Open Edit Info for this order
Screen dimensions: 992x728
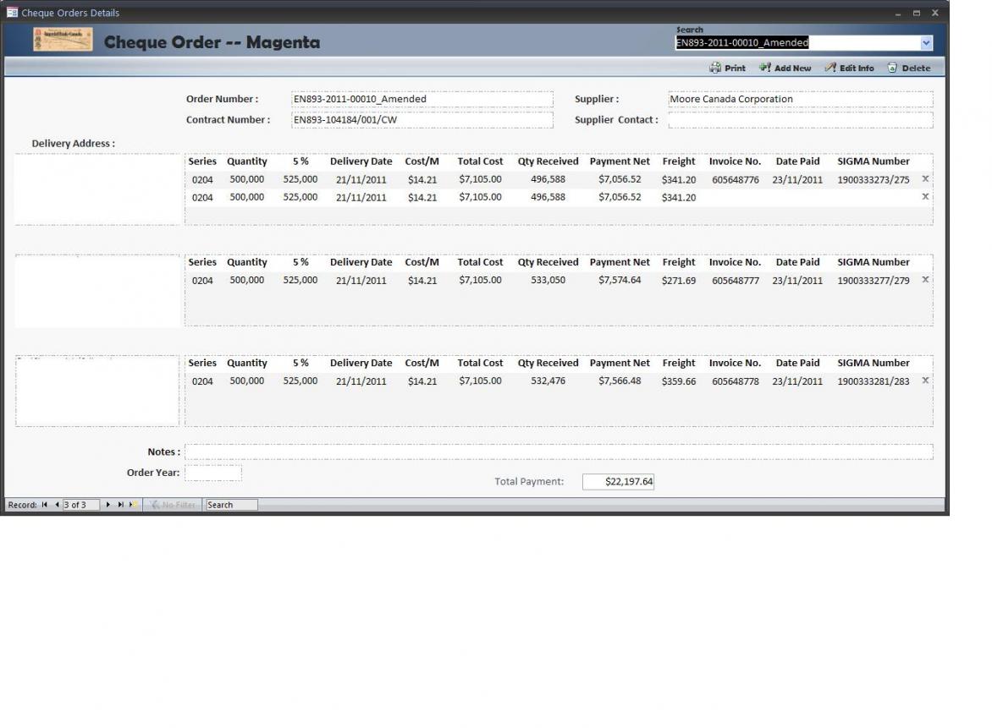849,68
